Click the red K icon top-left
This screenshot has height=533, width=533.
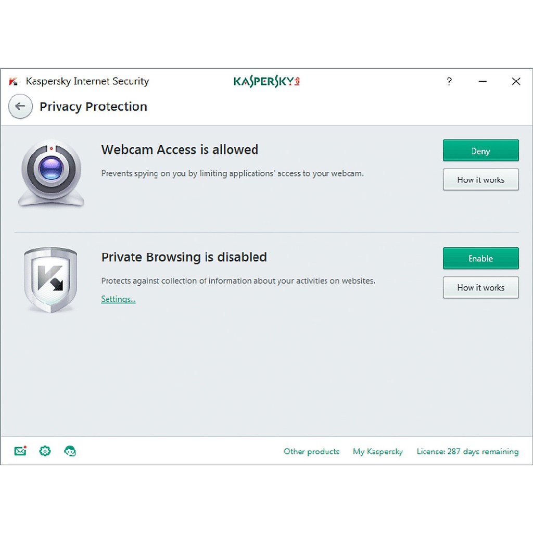click(x=13, y=81)
